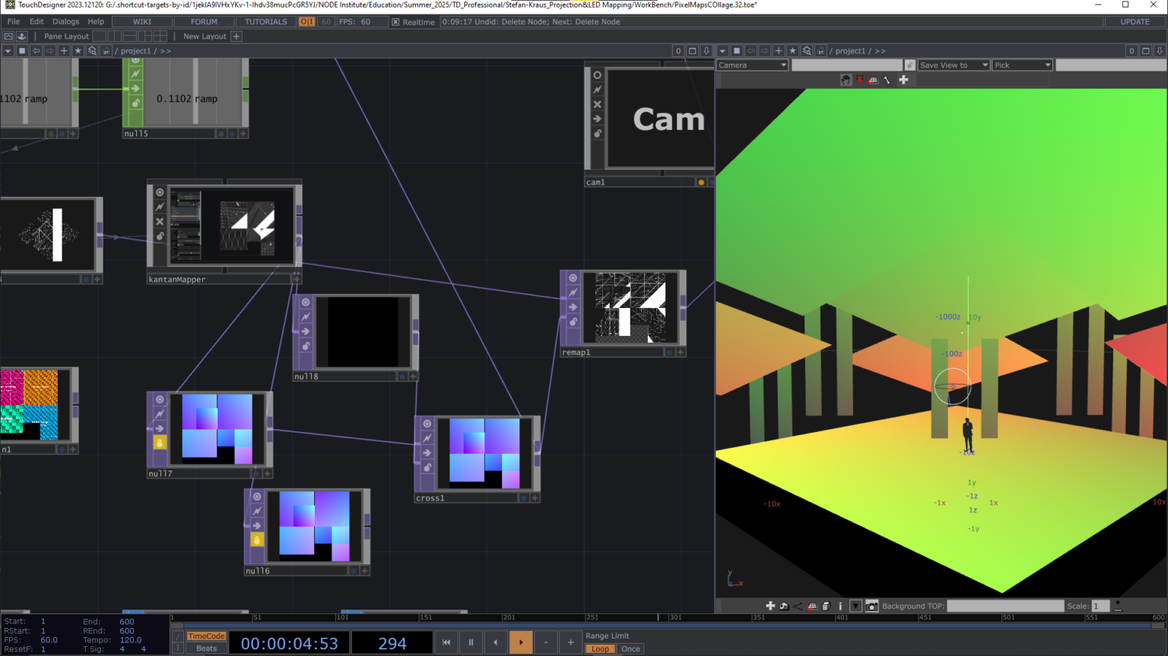Select the hand pan tool in camera viewport toolbar
The height and width of the screenshot is (656, 1168).
[x=846, y=80]
